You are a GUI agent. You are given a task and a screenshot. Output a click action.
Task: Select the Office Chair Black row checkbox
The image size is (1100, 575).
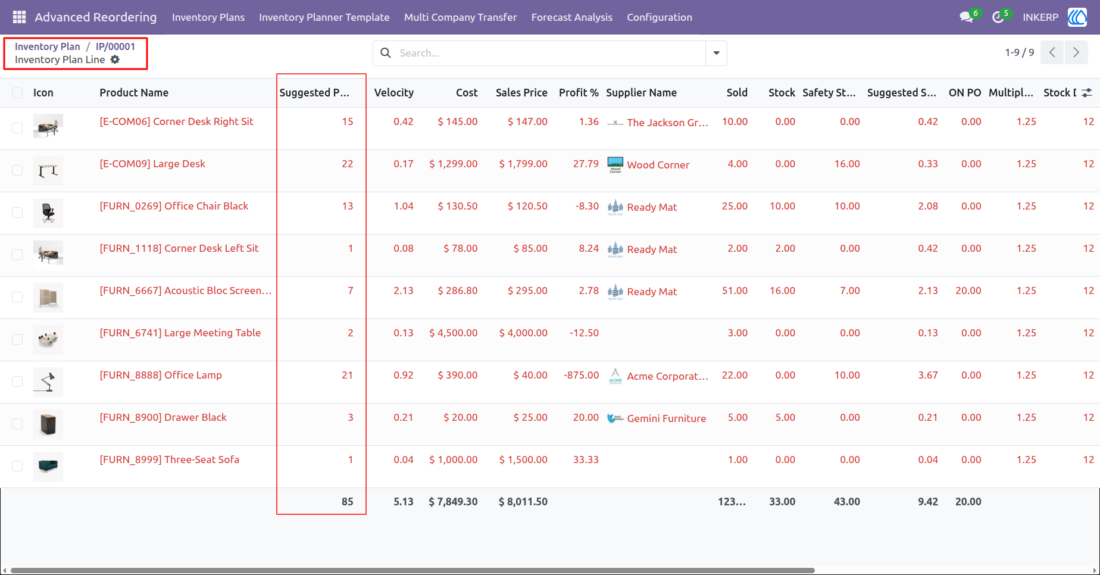pos(17,212)
